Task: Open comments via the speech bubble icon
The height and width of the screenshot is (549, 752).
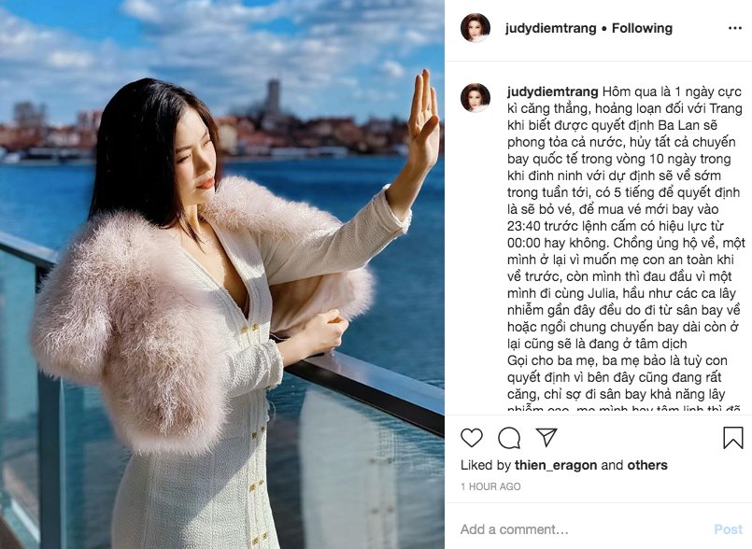Action: [509, 438]
